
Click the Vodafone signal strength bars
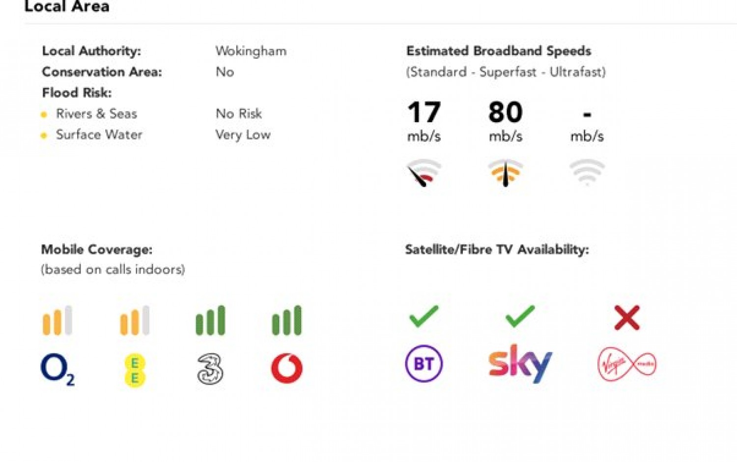(287, 320)
